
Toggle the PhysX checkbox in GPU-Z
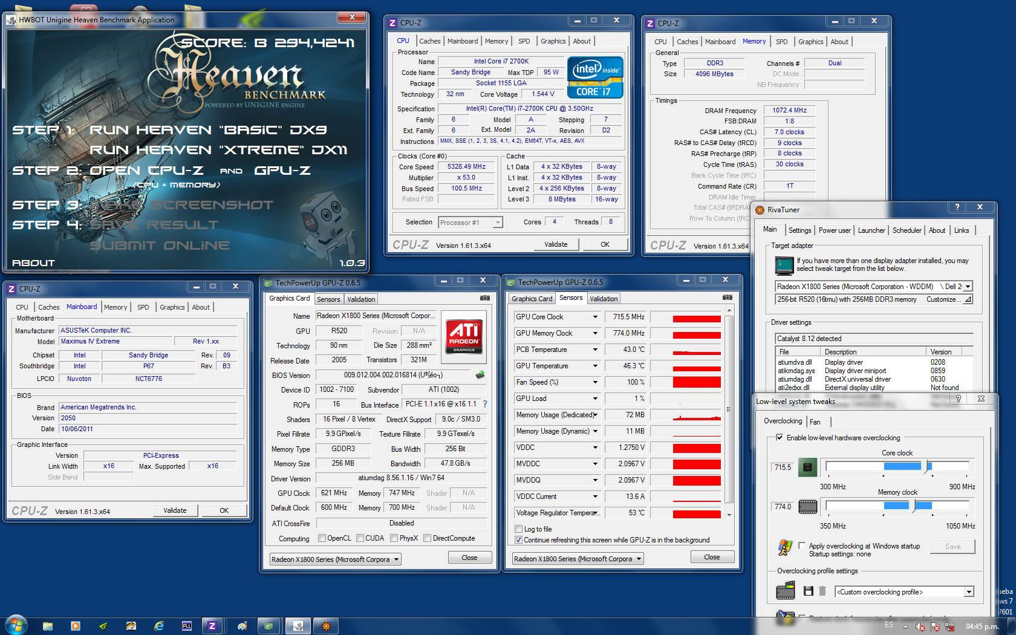pyautogui.click(x=394, y=538)
